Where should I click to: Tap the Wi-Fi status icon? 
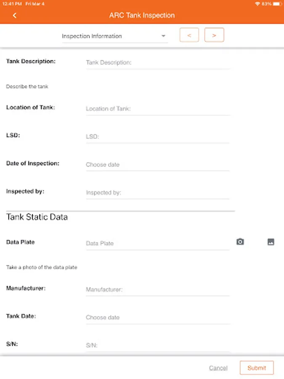click(x=257, y=4)
